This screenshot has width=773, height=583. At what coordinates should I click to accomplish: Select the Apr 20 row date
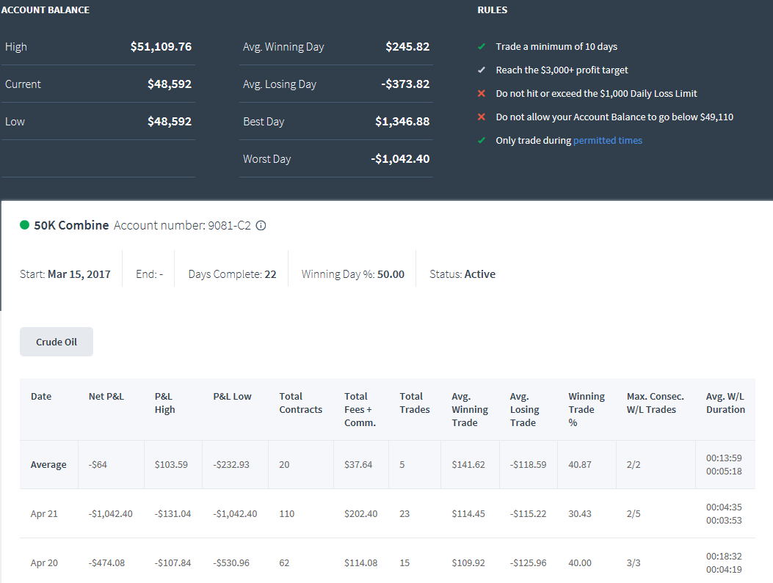pos(44,562)
